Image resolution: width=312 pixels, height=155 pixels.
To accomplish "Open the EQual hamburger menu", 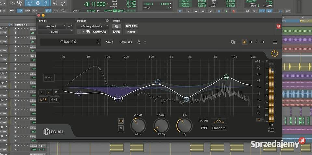I will tap(275, 42).
